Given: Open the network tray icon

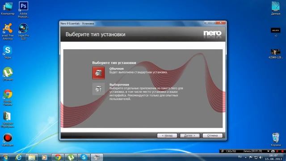Looking at the screenshot, I should pos(256,157).
